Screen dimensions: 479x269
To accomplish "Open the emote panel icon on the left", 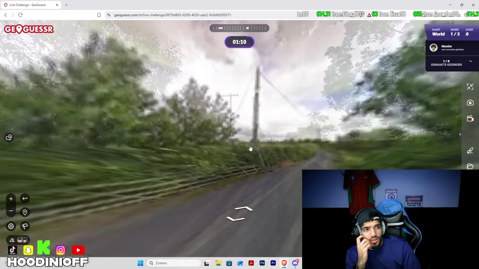I will 9,137.
